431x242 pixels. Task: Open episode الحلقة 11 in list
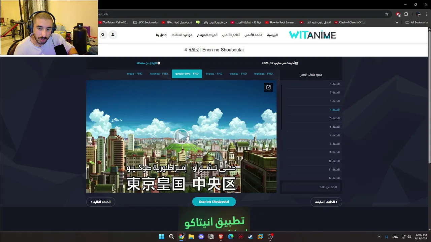click(x=334, y=170)
